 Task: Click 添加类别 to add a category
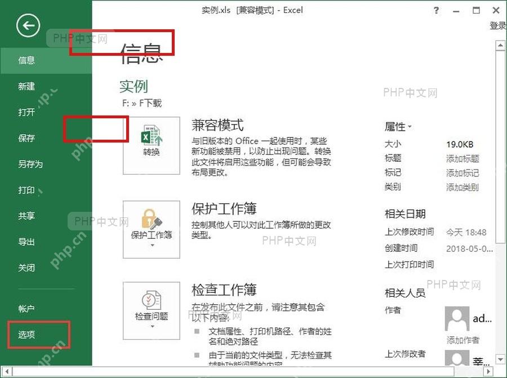462,187
